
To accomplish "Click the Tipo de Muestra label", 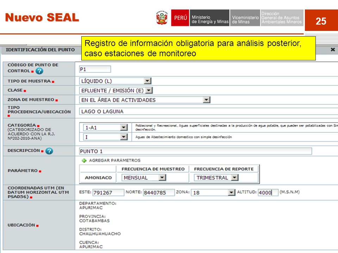I will tap(29, 81).
